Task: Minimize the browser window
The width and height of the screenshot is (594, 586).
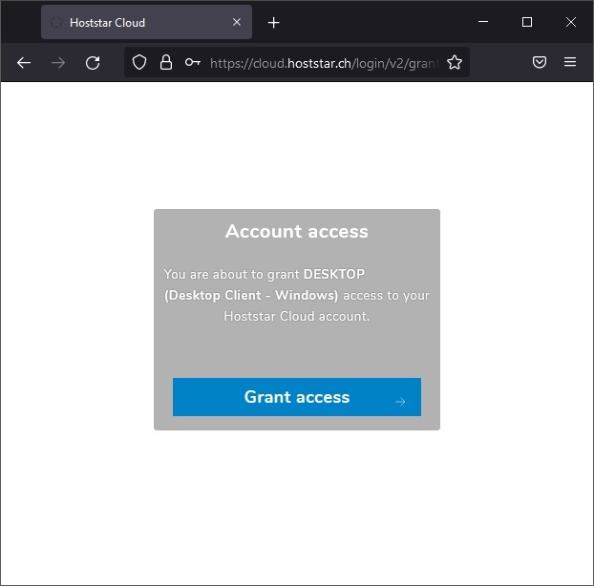Action: (x=483, y=22)
